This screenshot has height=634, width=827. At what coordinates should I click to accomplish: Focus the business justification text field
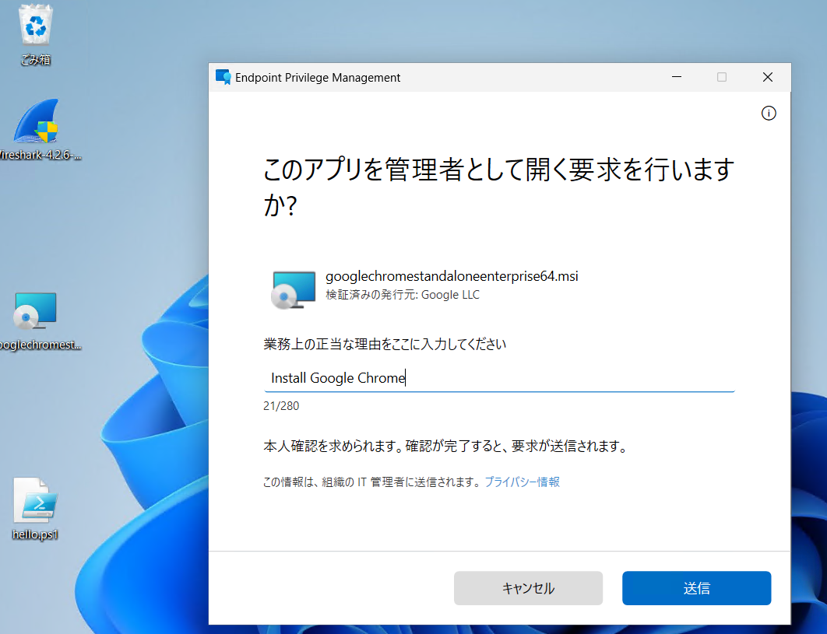pos(499,378)
